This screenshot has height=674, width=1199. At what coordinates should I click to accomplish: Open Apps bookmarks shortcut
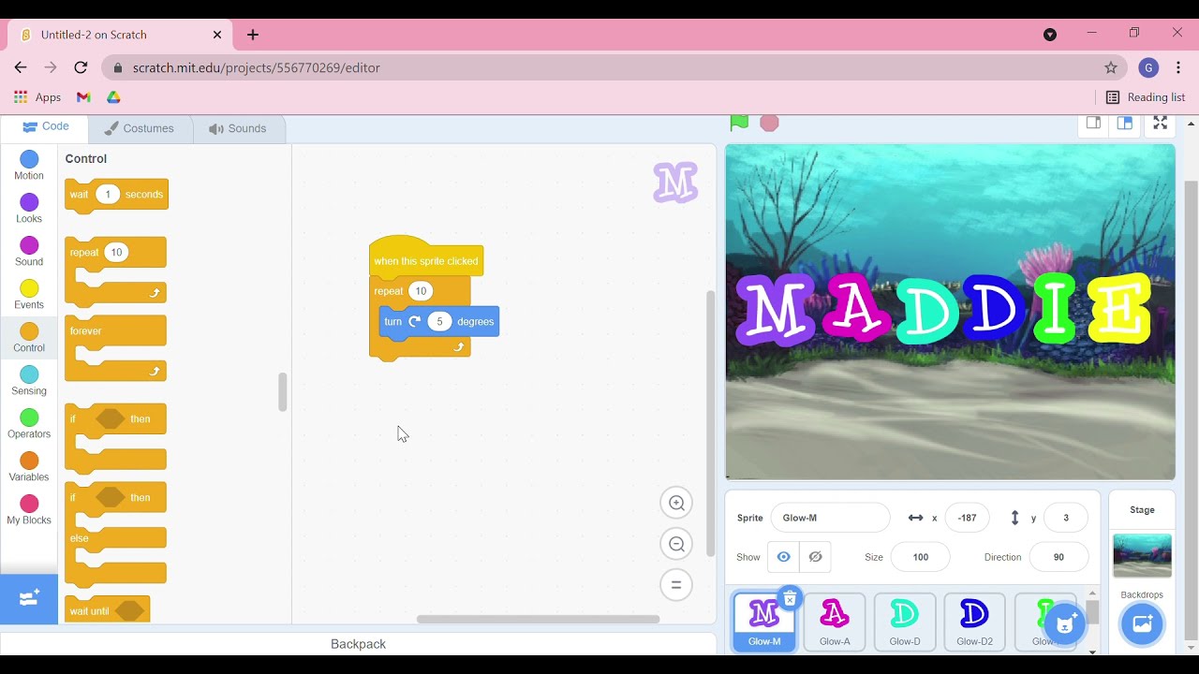(37, 97)
